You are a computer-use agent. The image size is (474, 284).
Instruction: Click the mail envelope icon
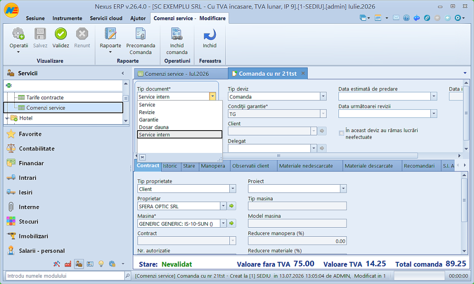click(396, 18)
